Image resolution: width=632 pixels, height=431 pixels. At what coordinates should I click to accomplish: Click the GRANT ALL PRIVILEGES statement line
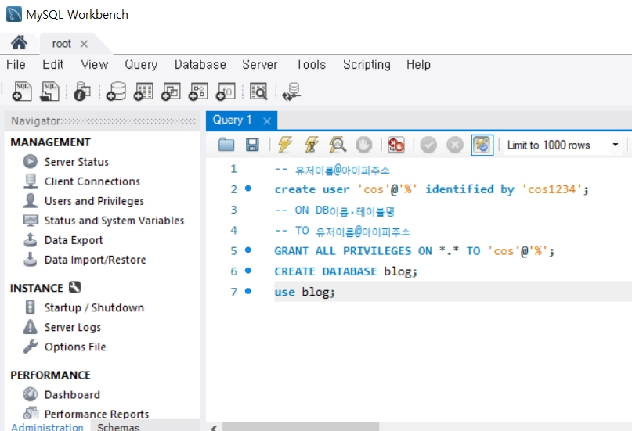click(x=414, y=251)
